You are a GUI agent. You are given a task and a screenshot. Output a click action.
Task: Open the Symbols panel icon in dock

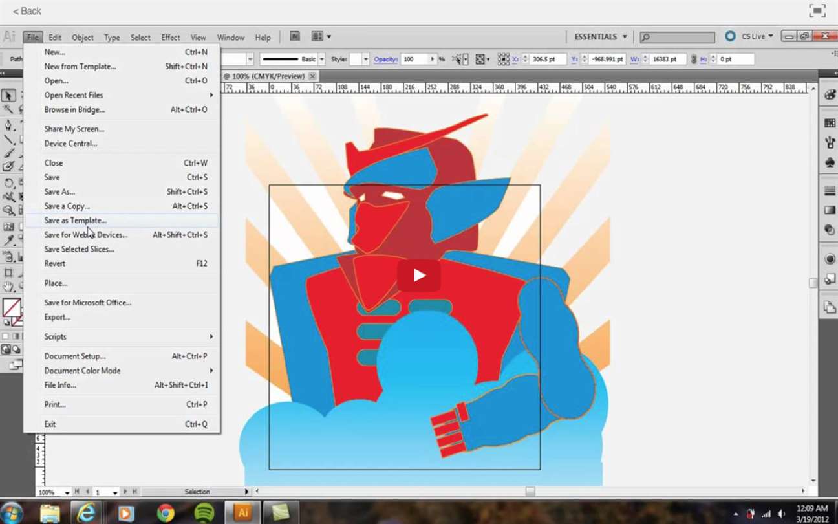tap(830, 162)
